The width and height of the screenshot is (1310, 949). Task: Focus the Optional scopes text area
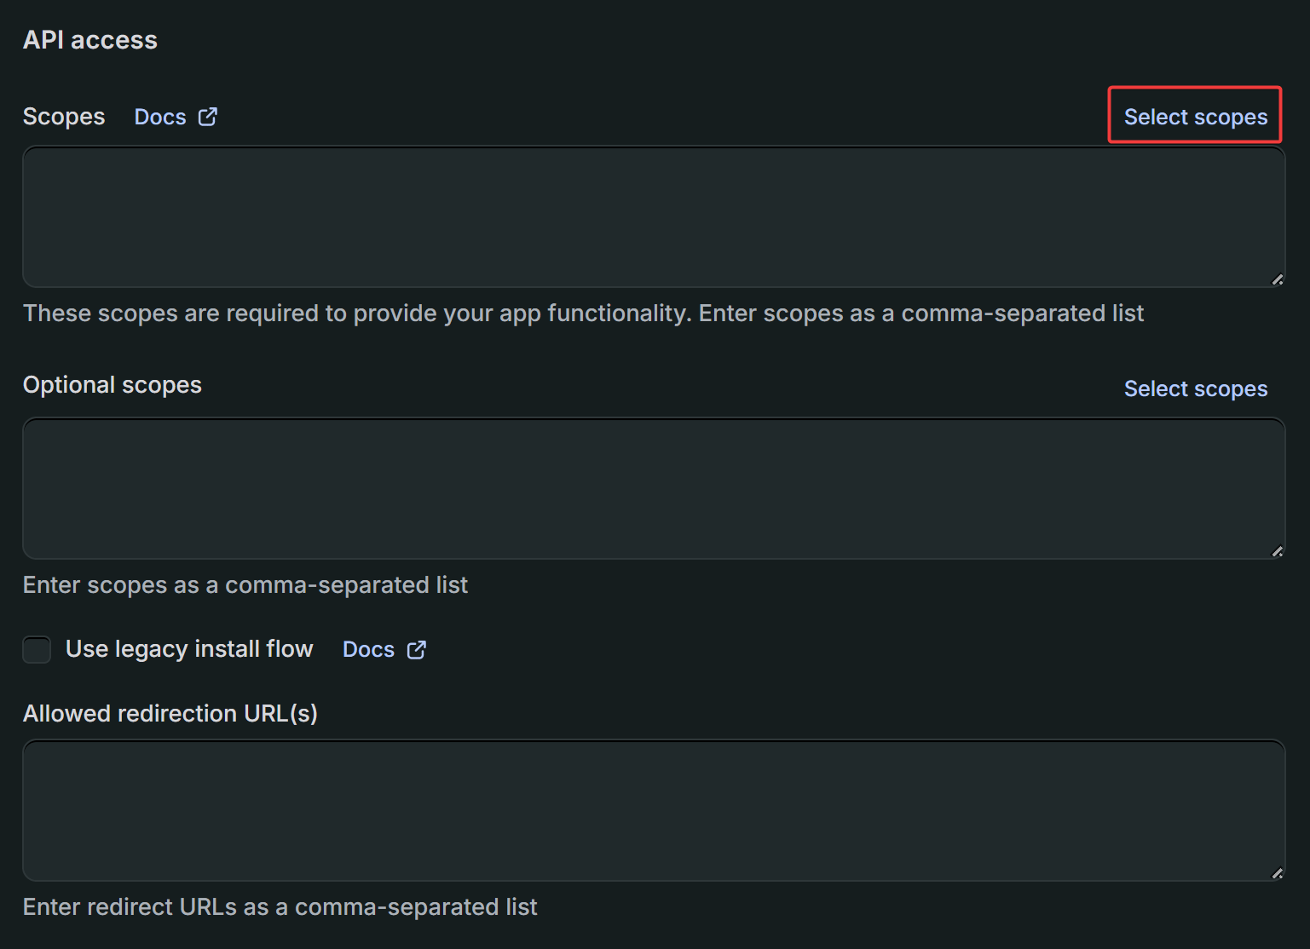coord(654,489)
